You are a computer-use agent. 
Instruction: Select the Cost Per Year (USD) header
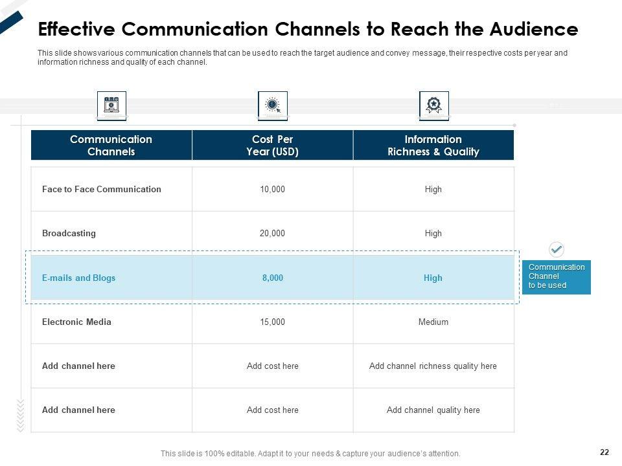coord(272,146)
